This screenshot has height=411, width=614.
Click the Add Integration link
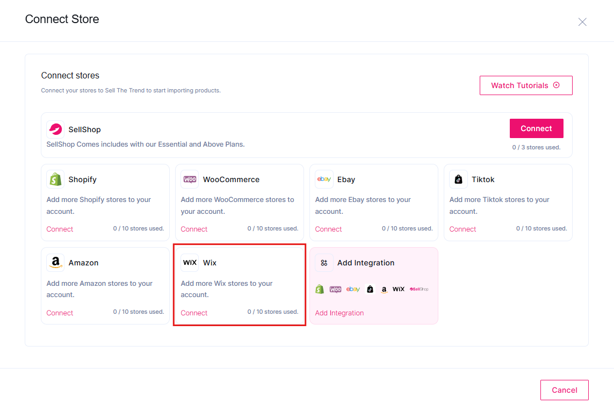point(339,313)
